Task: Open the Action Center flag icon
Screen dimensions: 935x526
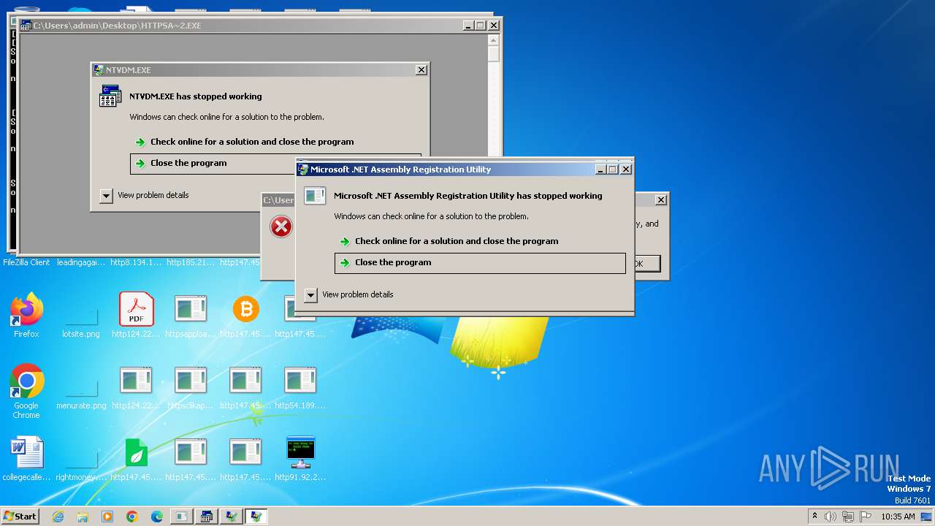Action: pos(866,517)
